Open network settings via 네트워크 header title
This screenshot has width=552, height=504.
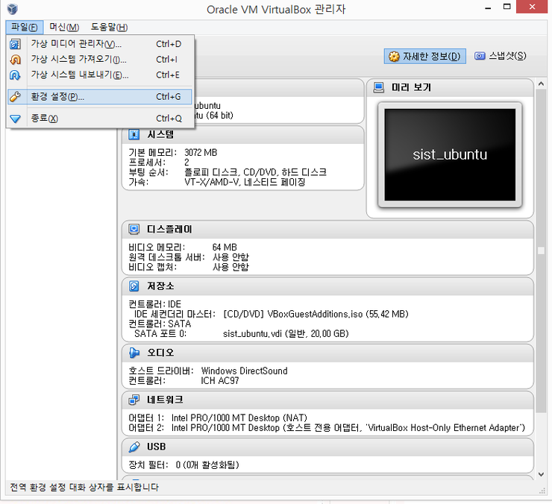click(166, 400)
